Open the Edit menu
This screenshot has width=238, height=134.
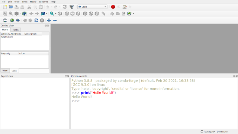click(x=10, y=1)
